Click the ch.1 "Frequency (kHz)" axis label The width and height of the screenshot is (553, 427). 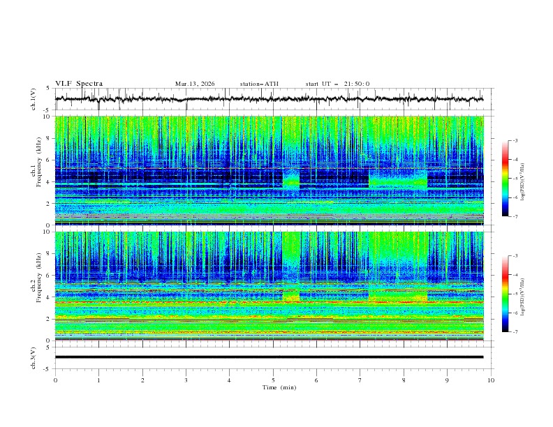[x=39, y=160]
